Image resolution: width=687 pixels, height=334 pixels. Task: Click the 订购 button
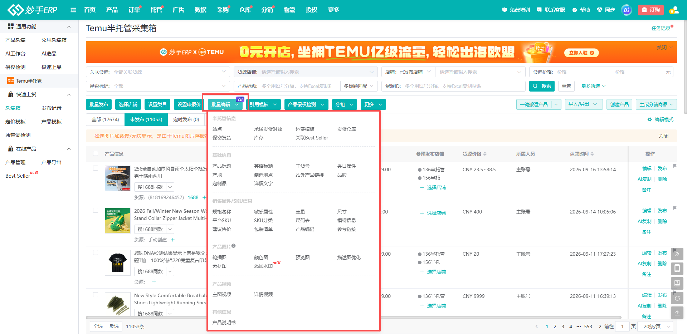651,10
